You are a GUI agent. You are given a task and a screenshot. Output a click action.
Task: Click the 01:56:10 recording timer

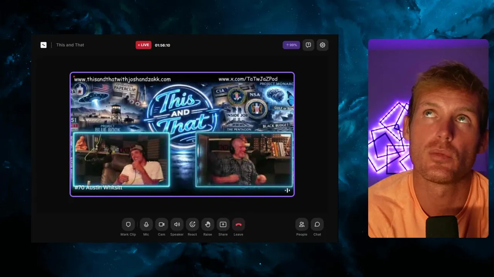(x=162, y=45)
